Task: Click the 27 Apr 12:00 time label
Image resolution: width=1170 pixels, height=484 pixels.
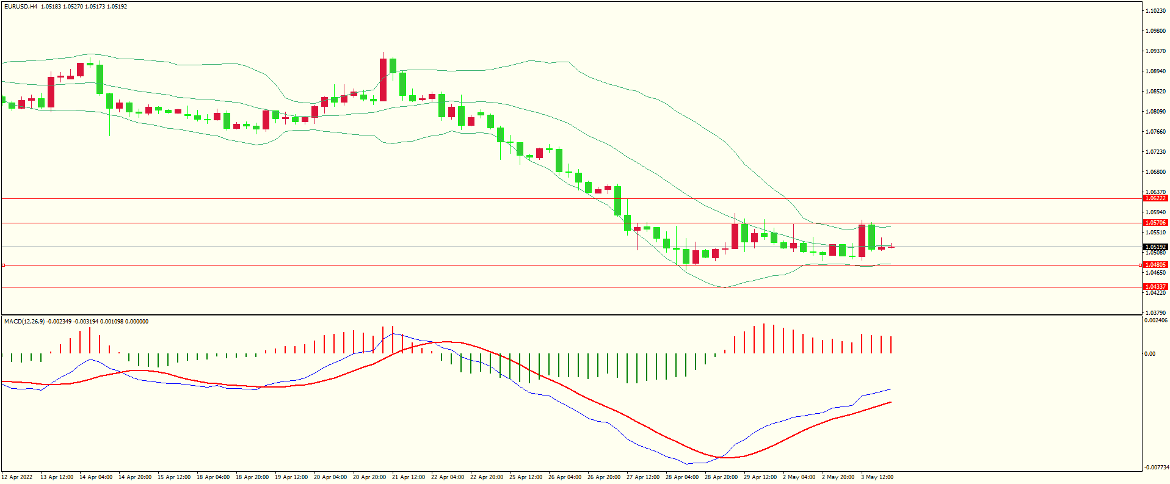Action: [643, 477]
